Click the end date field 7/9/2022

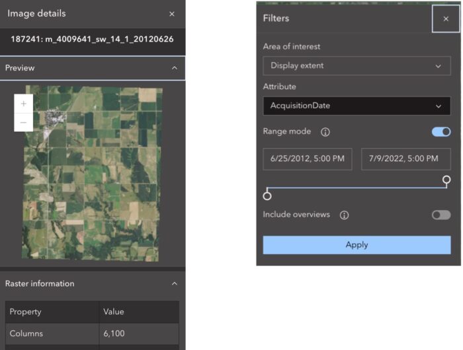tap(406, 159)
